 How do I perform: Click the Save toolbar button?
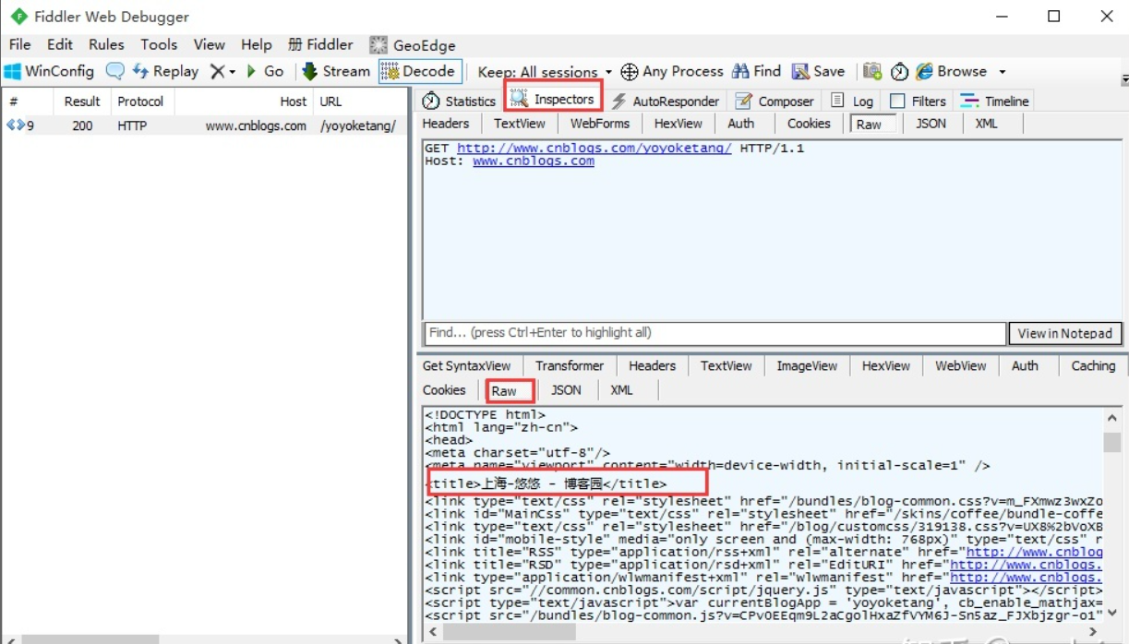818,71
